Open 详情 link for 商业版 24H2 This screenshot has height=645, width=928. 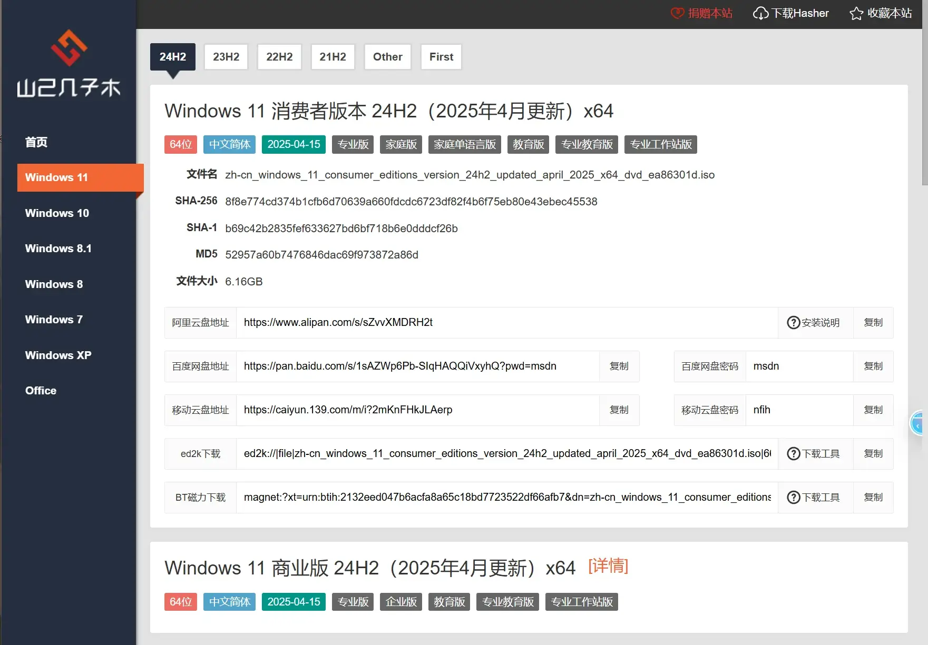[608, 567]
